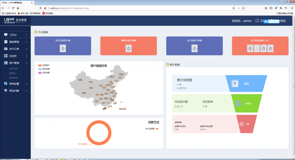Viewport: 295px width, 160px height.
Task: Reload the page with the refresh icon
Action: 13,8
